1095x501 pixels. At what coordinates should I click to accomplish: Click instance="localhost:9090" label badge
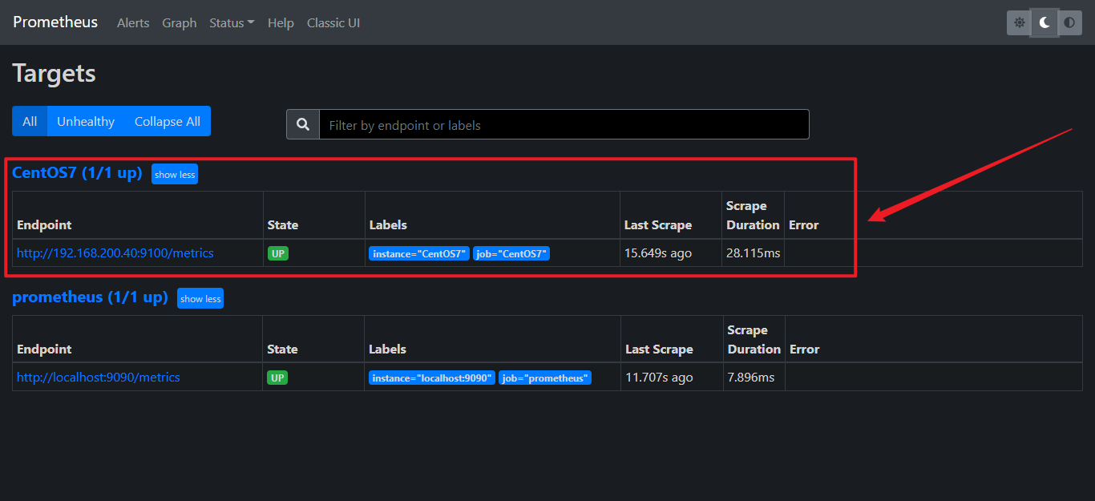432,378
